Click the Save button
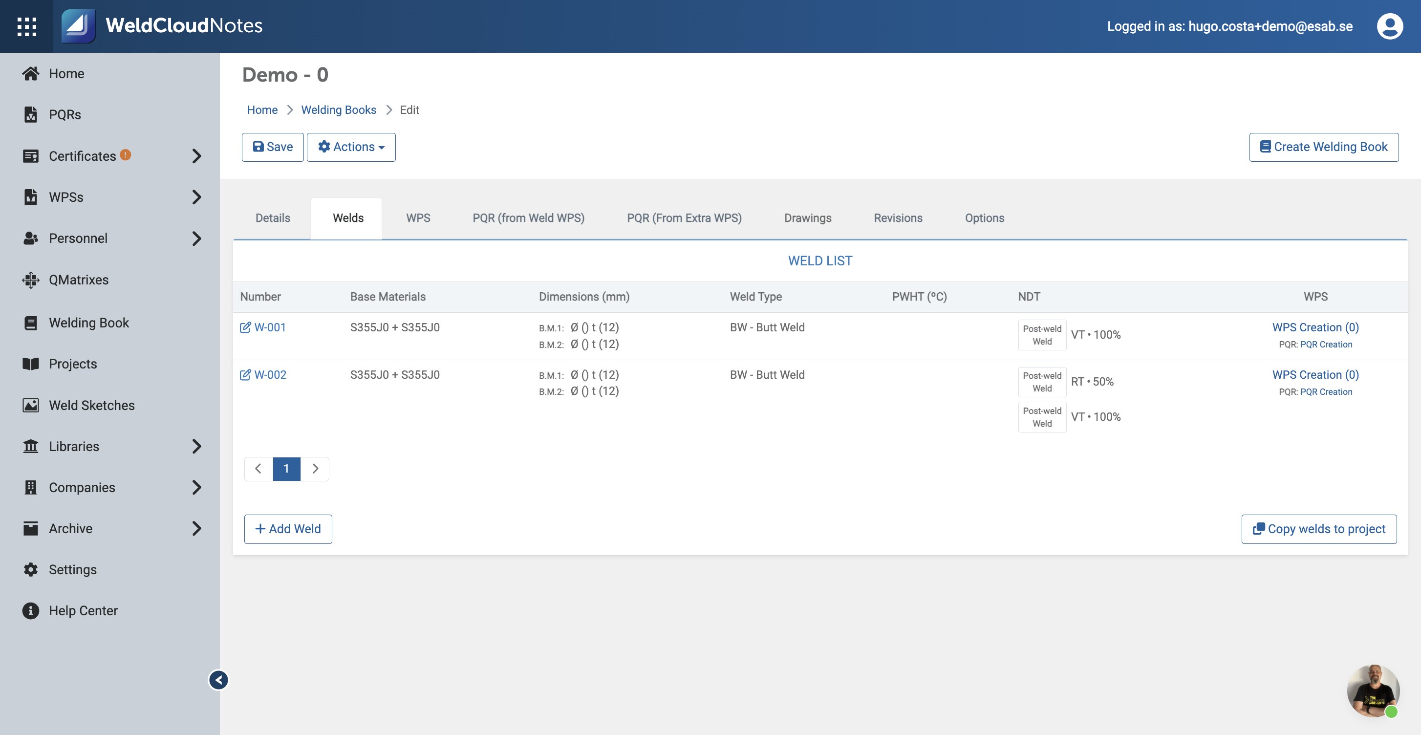 click(273, 147)
